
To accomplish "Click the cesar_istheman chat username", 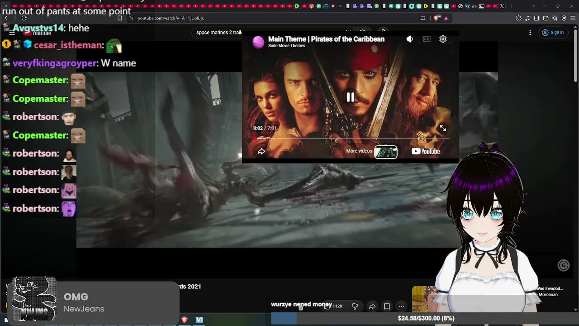I will point(68,45).
